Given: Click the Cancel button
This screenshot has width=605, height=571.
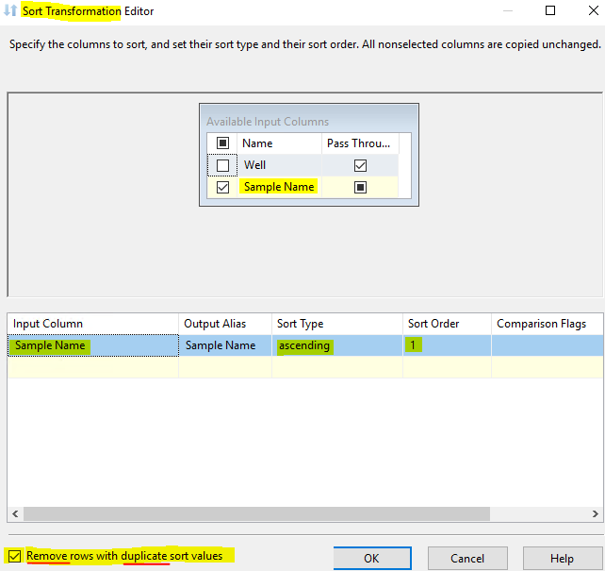Looking at the screenshot, I should click(x=467, y=558).
